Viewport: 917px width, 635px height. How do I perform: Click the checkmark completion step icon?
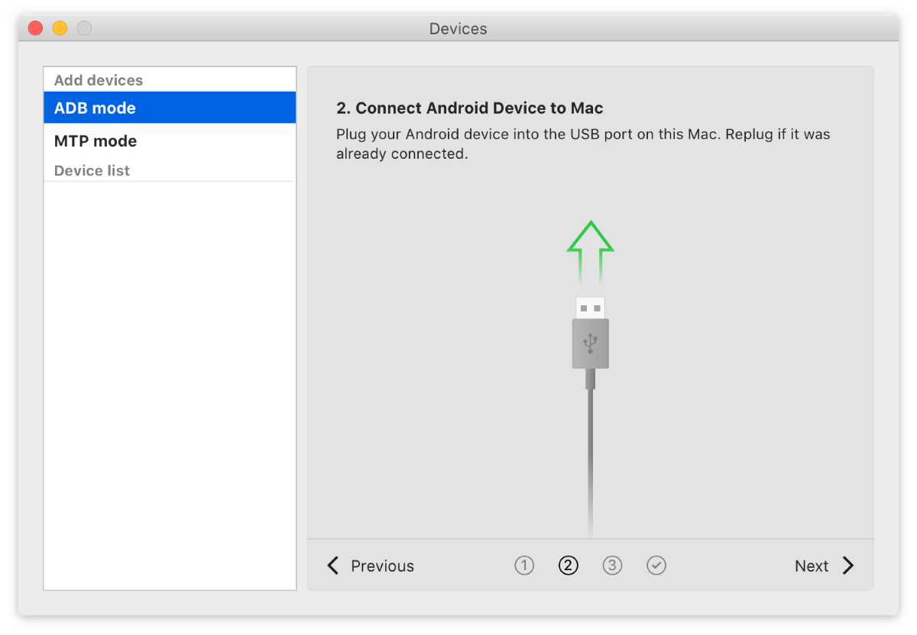[656, 566]
